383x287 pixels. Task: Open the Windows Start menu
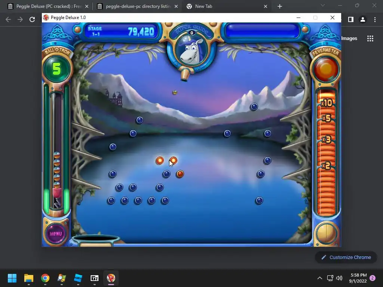[x=12, y=278]
